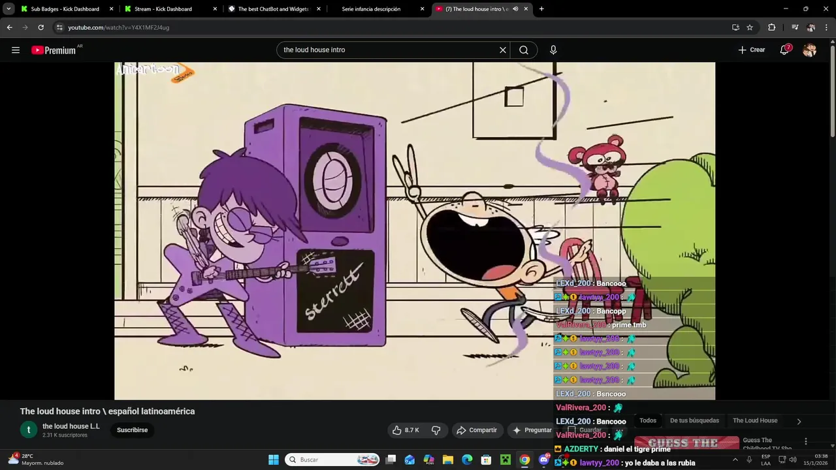836x470 pixels.
Task: Run search with magnifying glass button
Action: tap(524, 50)
